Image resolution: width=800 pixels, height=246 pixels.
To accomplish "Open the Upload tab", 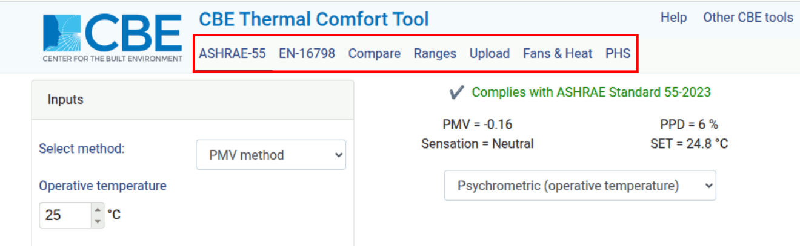I will [489, 53].
